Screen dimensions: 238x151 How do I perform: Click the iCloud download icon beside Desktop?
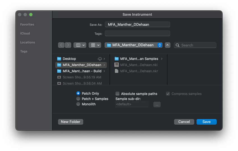[x=100, y=59]
